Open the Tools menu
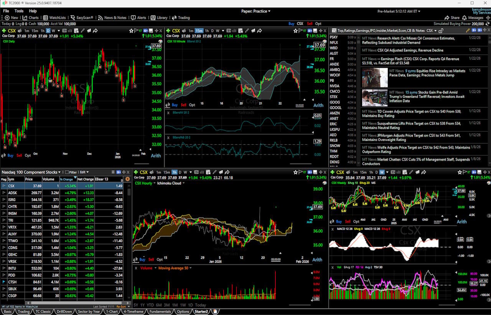The width and height of the screenshot is (491, 315). click(19, 11)
